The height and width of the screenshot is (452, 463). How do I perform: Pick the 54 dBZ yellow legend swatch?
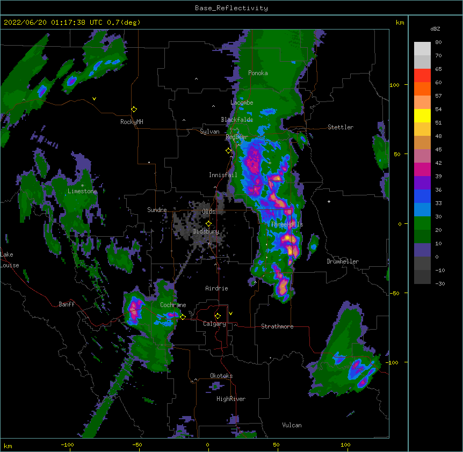(x=422, y=115)
